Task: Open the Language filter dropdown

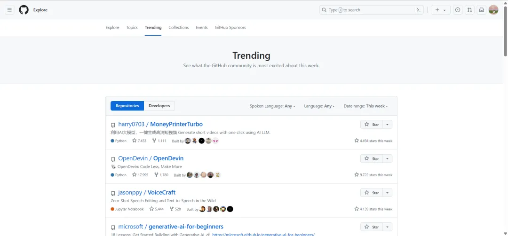Action: [x=319, y=106]
